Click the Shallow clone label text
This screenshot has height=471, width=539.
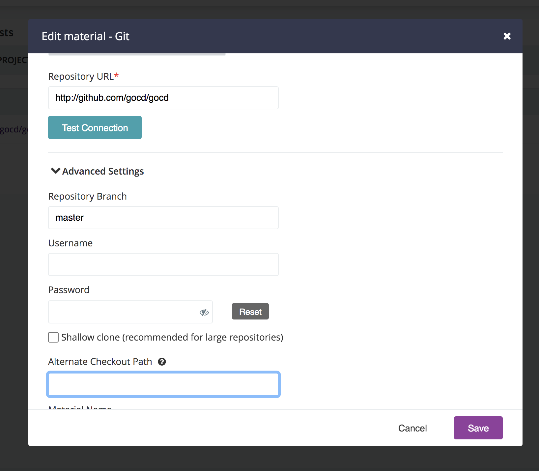pyautogui.click(x=172, y=337)
